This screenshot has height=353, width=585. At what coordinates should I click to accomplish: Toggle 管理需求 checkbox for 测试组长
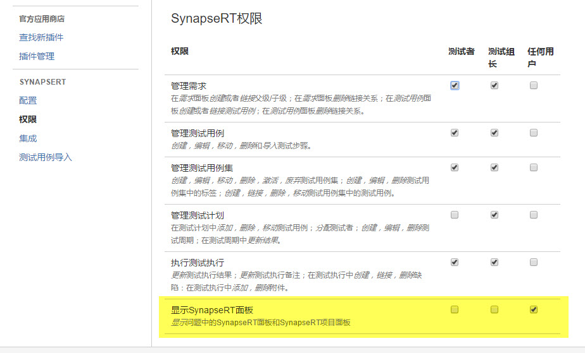coord(494,85)
